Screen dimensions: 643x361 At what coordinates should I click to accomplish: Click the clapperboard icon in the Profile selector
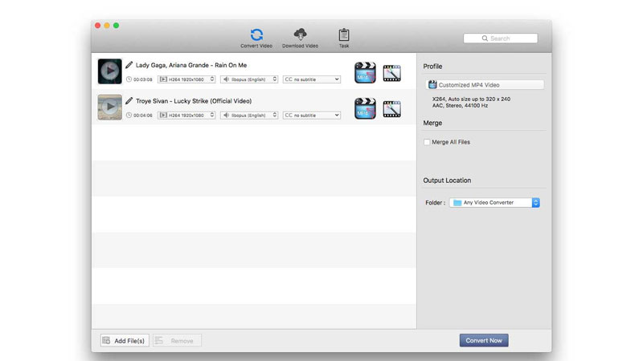tap(432, 85)
